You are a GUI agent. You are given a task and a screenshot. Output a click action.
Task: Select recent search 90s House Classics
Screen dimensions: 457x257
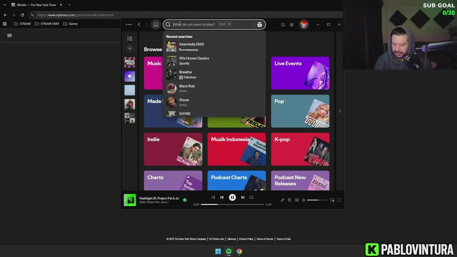[214, 61]
